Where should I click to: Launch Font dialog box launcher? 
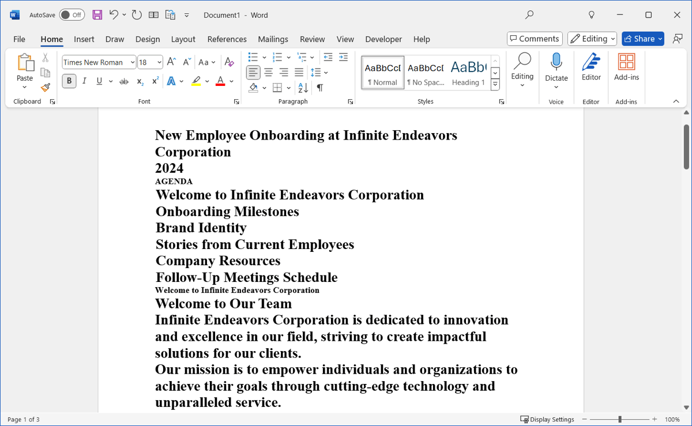[236, 101]
